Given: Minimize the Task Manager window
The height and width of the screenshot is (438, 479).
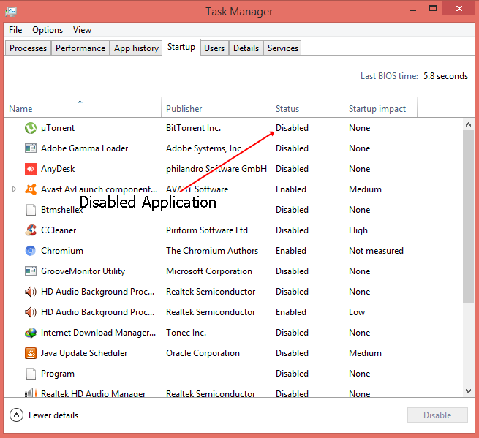Looking at the screenshot, I should tap(413, 10).
